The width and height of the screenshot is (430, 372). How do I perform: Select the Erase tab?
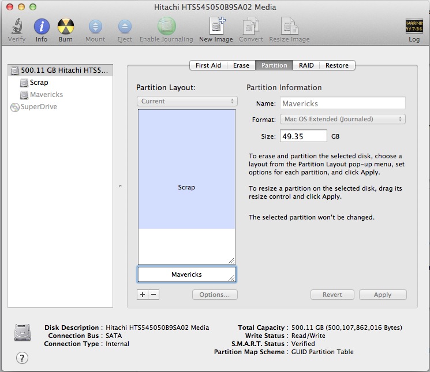point(241,65)
